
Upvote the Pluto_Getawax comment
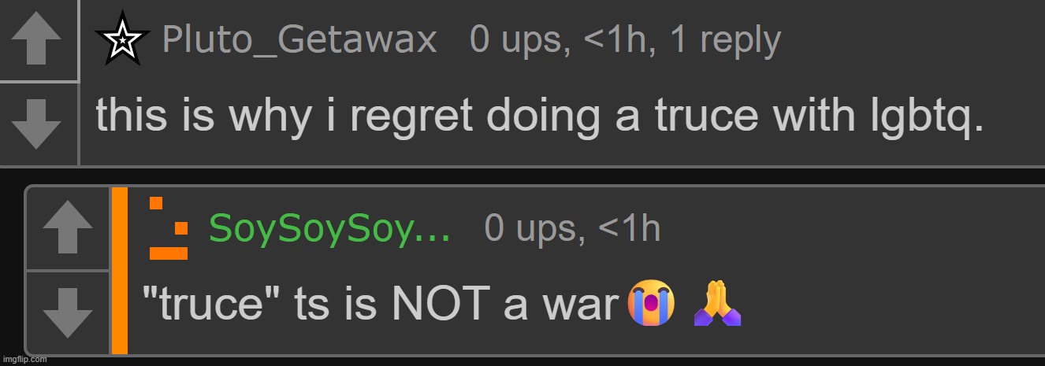click(x=38, y=39)
